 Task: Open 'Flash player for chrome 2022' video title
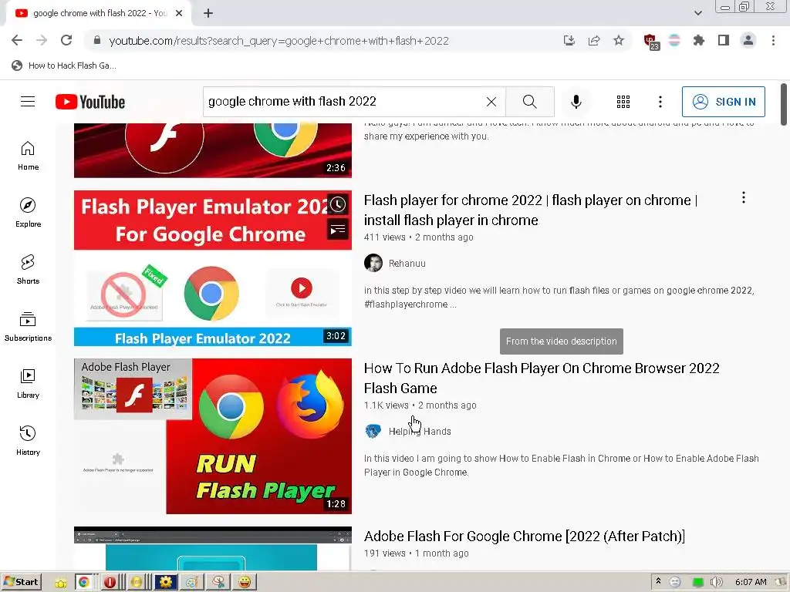click(531, 210)
